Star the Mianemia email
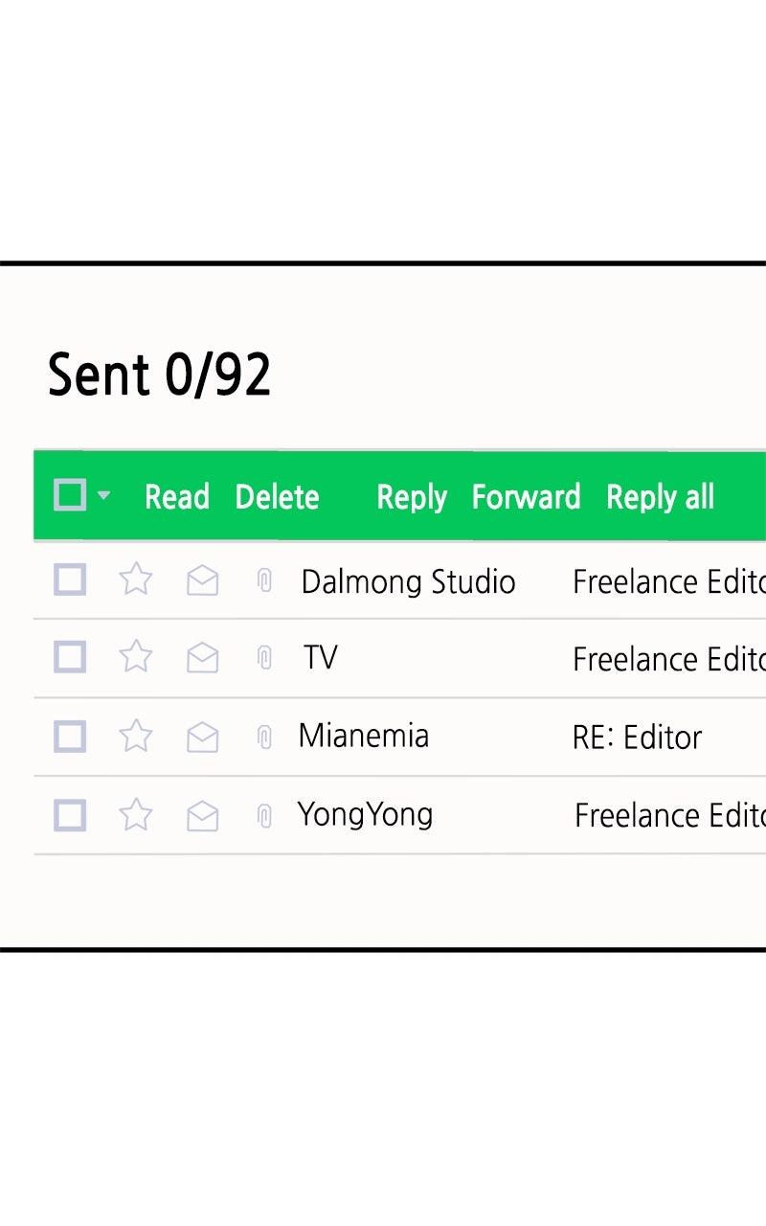766x1226 pixels. (x=135, y=736)
